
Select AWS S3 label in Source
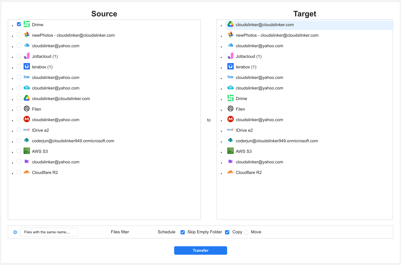[40, 152]
